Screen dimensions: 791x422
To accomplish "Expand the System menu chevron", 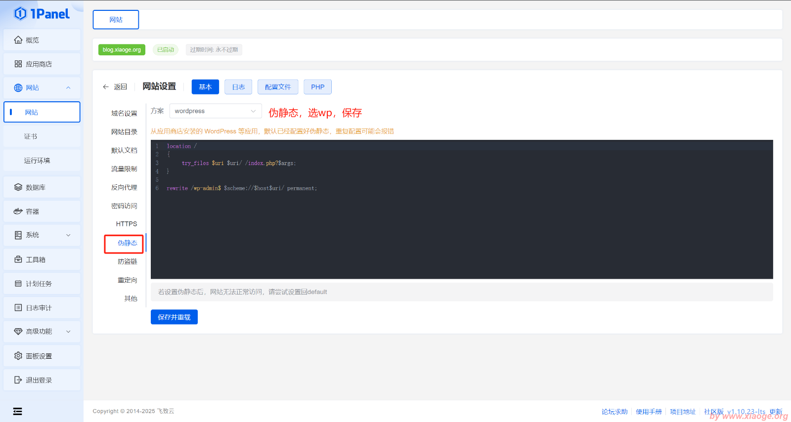I will click(x=68, y=235).
